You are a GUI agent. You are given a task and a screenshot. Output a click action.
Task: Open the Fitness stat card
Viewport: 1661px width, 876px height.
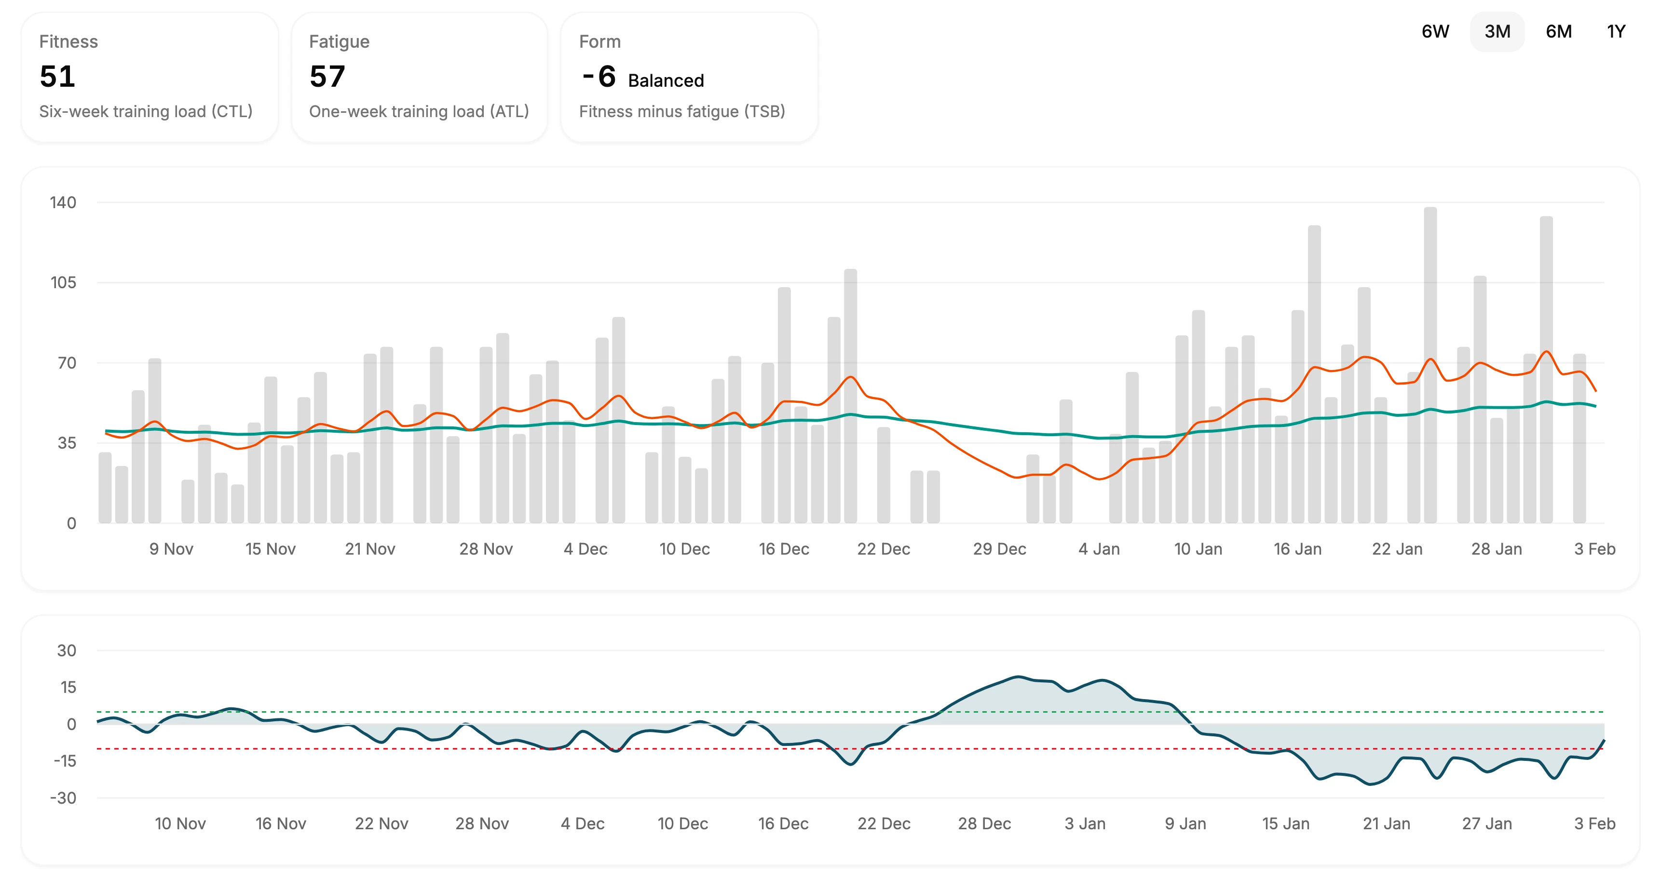(150, 77)
